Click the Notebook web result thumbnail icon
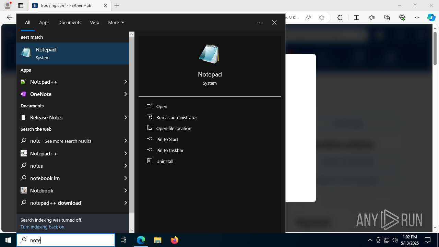The height and width of the screenshot is (247, 439). (x=24, y=190)
